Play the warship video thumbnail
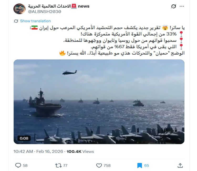The image size is (197, 171). (99, 102)
